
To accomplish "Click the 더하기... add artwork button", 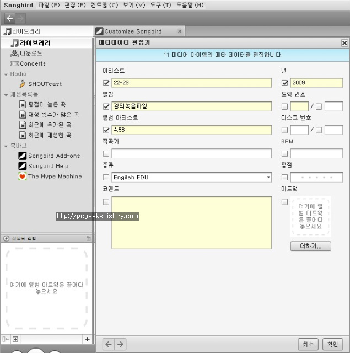I will tap(311, 246).
